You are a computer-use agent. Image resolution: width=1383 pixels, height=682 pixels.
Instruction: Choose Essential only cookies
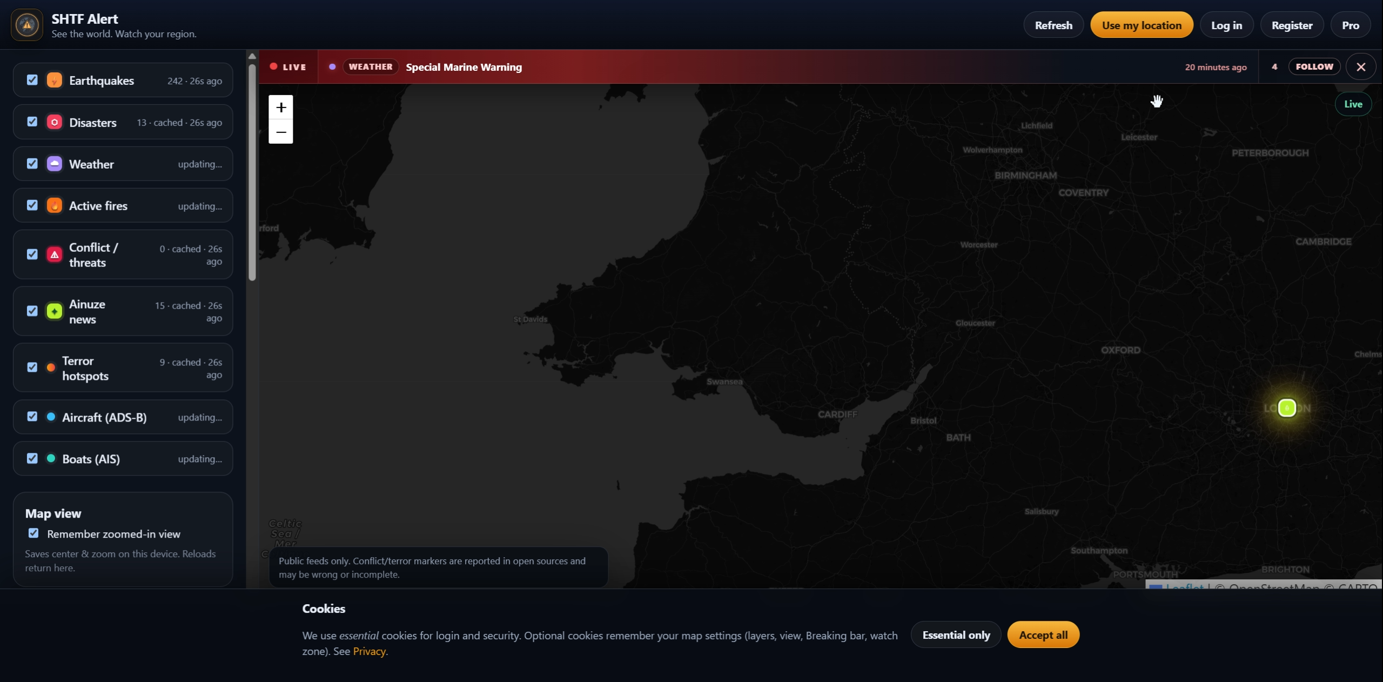click(956, 635)
